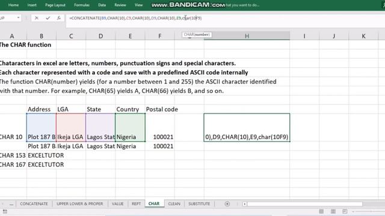Open the Page Layout ribbon tab
This screenshot has width=385, height=216.
click(x=55, y=5)
